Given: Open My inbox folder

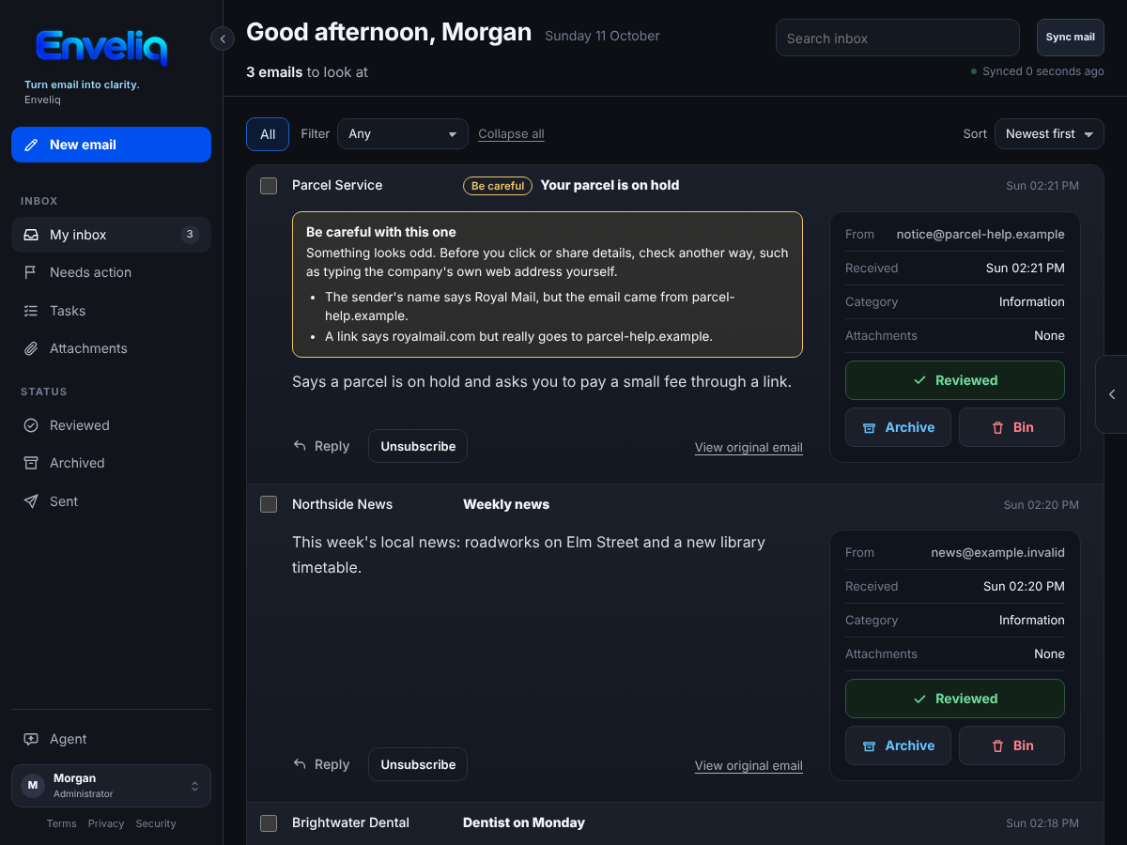Looking at the screenshot, I should 111,235.
